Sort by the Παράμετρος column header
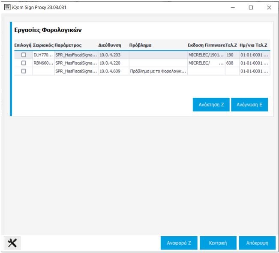 click(68, 45)
